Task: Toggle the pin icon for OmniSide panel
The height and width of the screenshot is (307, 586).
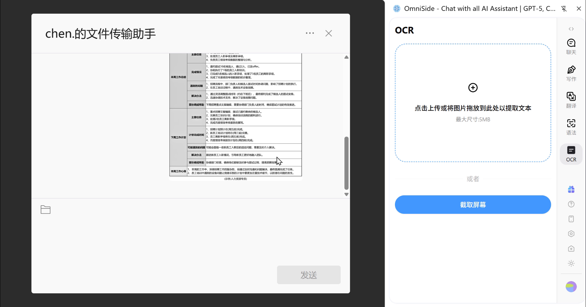Action: pos(564,9)
